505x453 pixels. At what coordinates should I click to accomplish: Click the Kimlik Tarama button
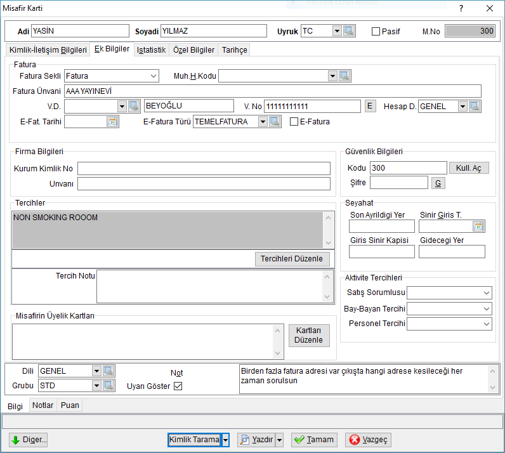(x=195, y=440)
